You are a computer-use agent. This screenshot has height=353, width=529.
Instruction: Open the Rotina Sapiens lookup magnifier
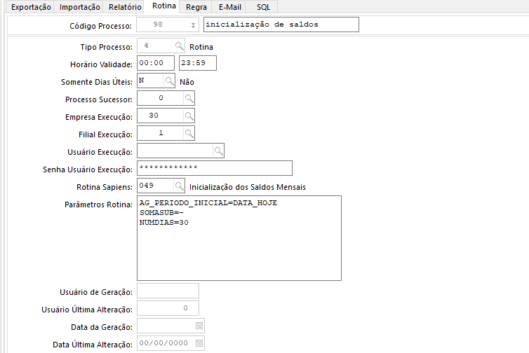[x=179, y=186]
